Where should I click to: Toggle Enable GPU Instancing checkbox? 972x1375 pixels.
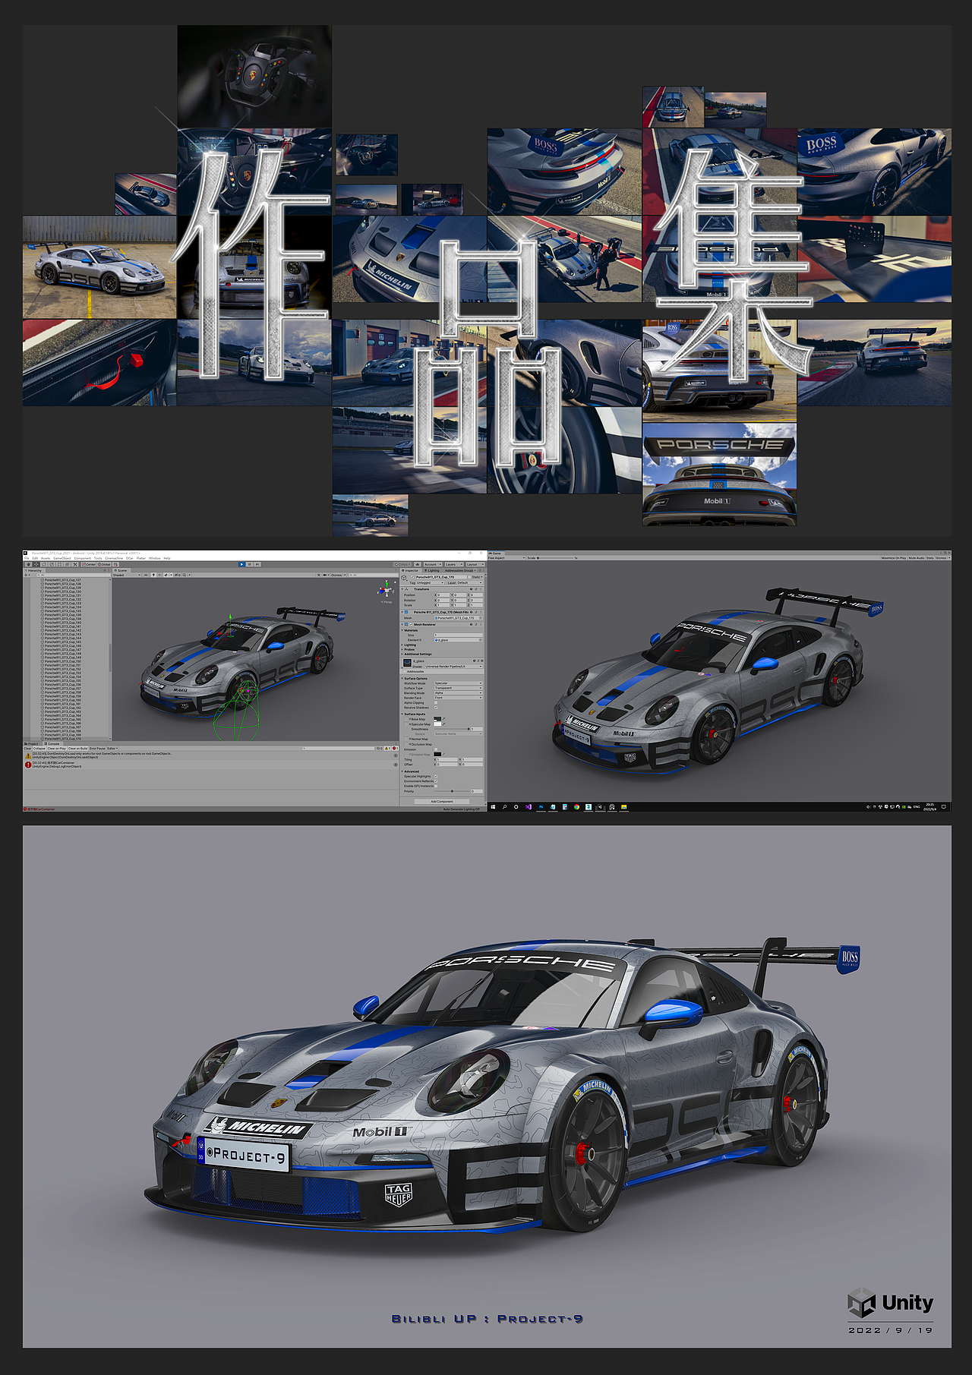(x=436, y=786)
